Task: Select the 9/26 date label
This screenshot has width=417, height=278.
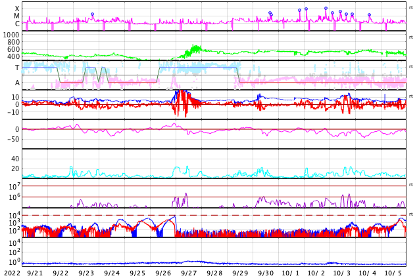Action: (163, 273)
